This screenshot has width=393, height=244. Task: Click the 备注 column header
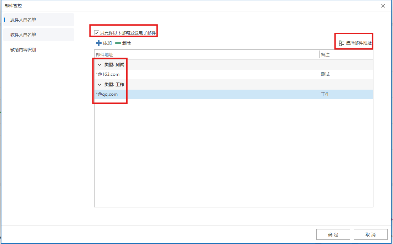click(325, 54)
